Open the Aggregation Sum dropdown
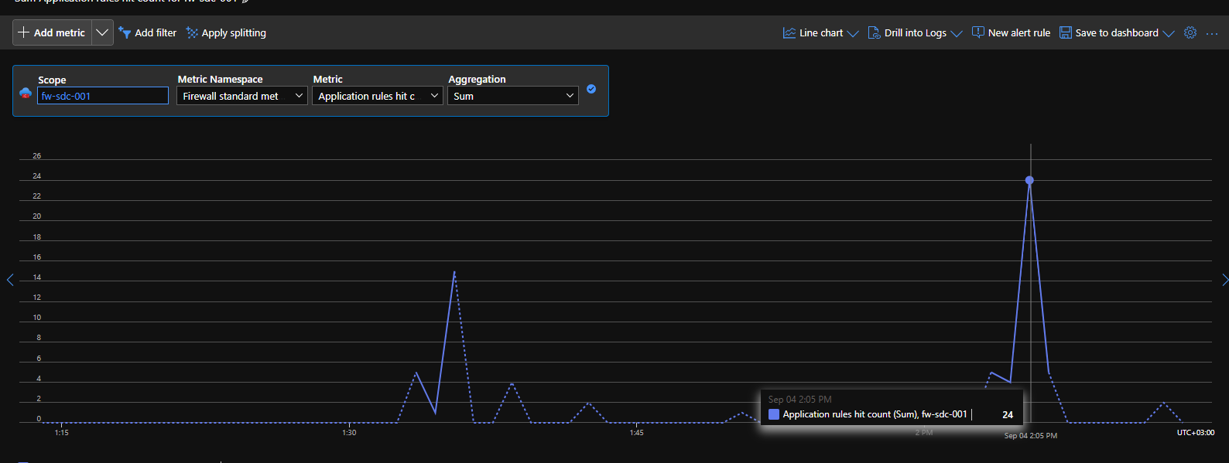Screen dimensions: 1229x463 pyautogui.click(x=513, y=96)
